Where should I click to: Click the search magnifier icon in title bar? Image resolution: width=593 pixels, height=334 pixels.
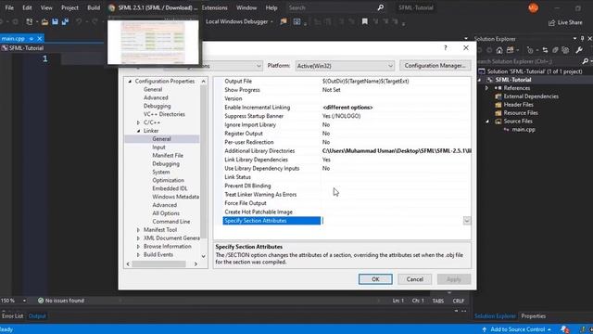click(x=381, y=7)
